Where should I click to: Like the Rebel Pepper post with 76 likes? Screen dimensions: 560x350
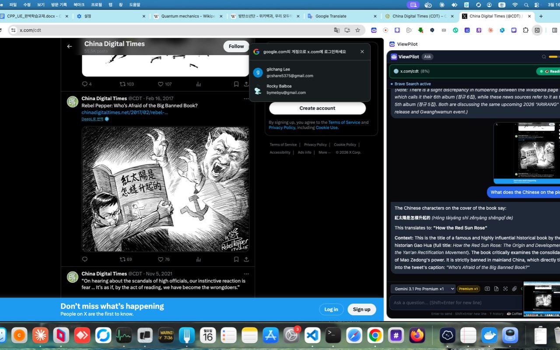[x=164, y=259]
